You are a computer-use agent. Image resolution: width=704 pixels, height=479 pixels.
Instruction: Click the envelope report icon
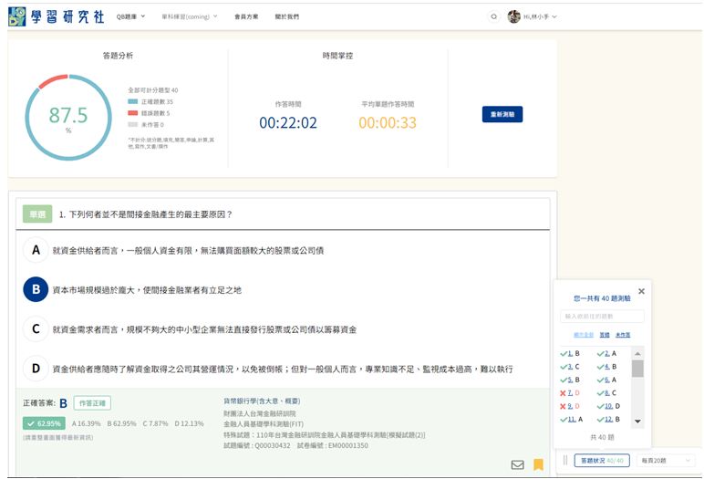click(517, 464)
